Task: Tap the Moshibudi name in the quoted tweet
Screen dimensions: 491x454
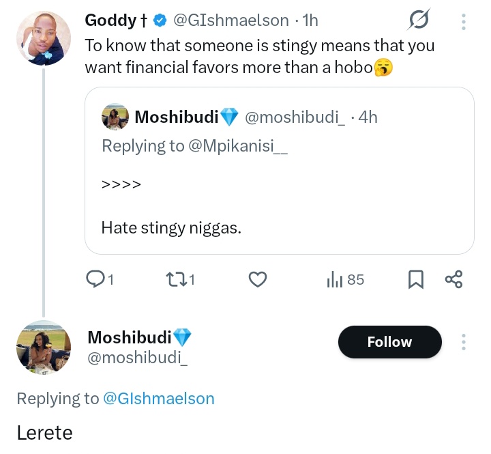Action: [x=176, y=117]
